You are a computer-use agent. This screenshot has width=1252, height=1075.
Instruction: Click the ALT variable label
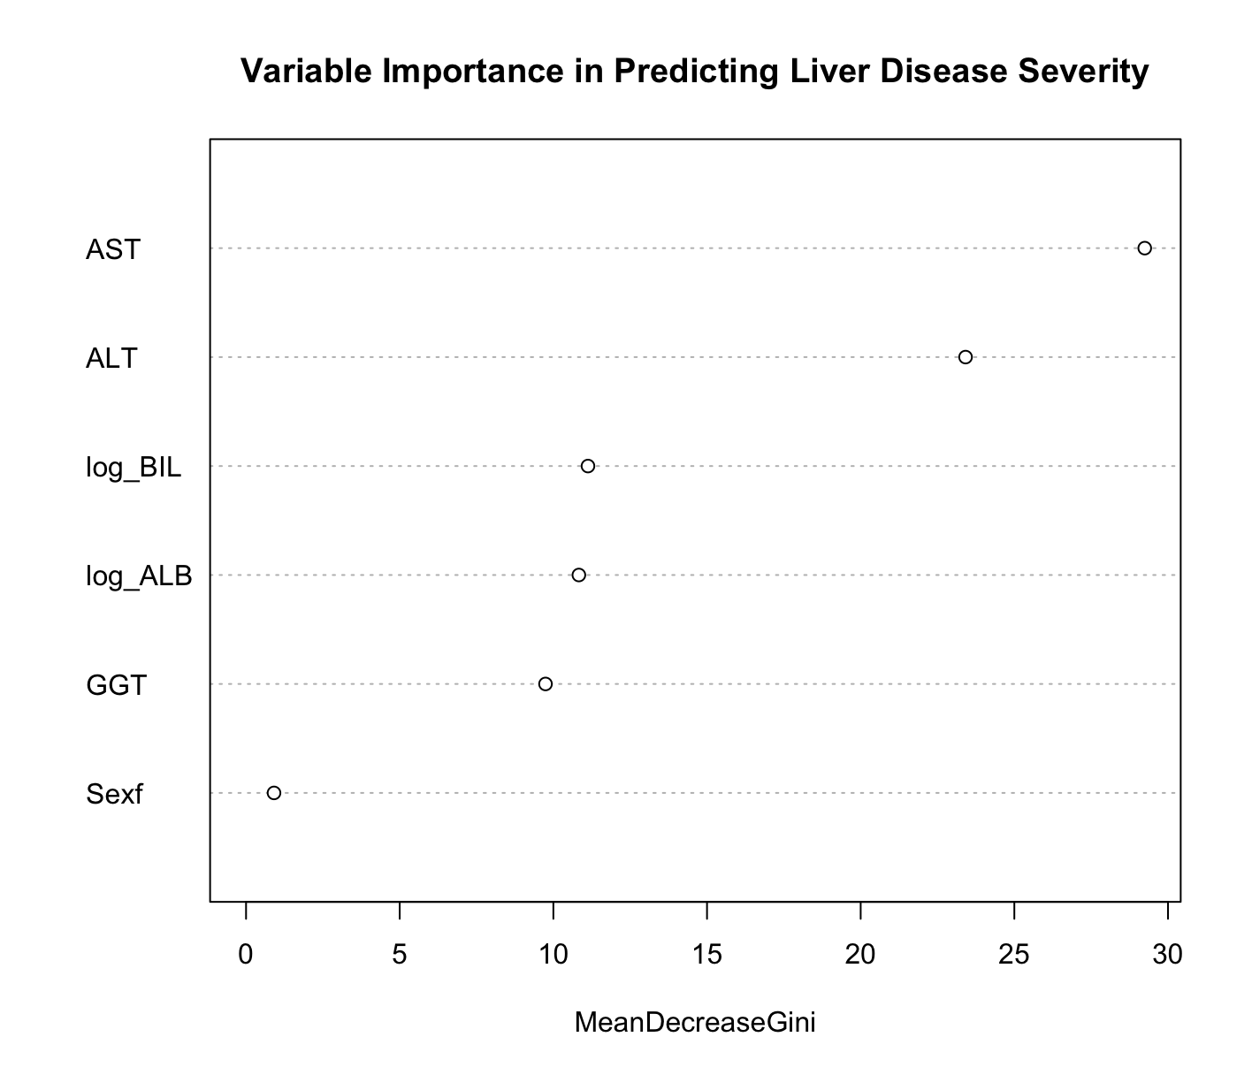tap(111, 359)
